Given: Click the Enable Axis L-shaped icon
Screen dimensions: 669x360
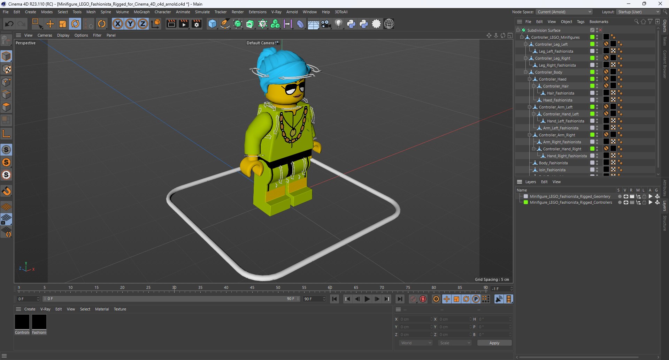Looking at the screenshot, I should pyautogui.click(x=6, y=134).
